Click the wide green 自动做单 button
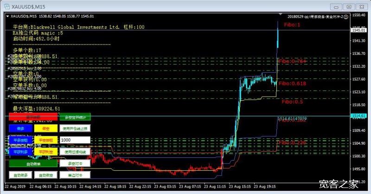 [33, 163]
